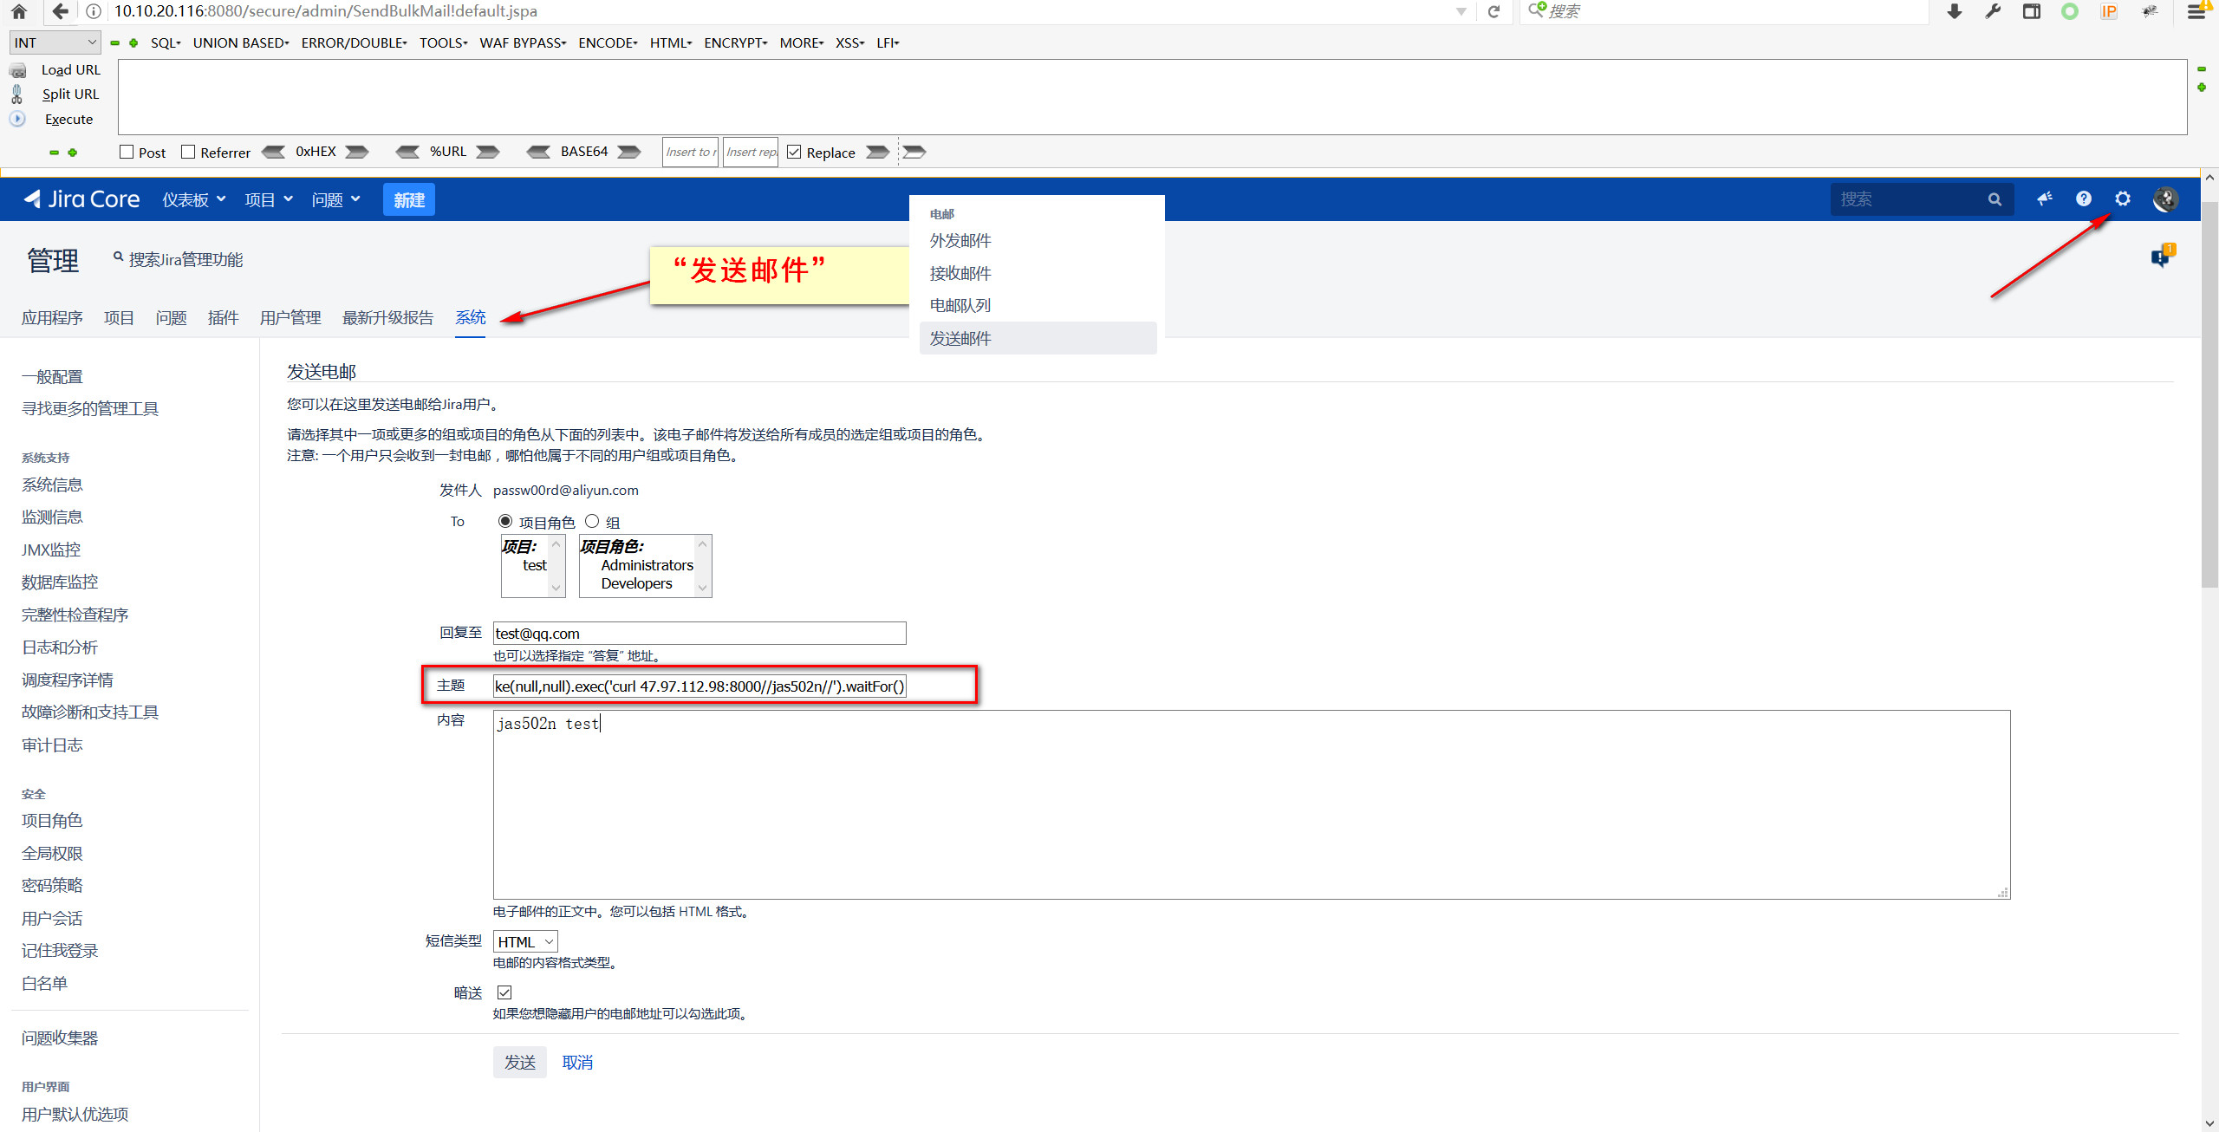Uncheck the 暗送 checkbox
This screenshot has height=1132, width=2219.
(x=504, y=992)
